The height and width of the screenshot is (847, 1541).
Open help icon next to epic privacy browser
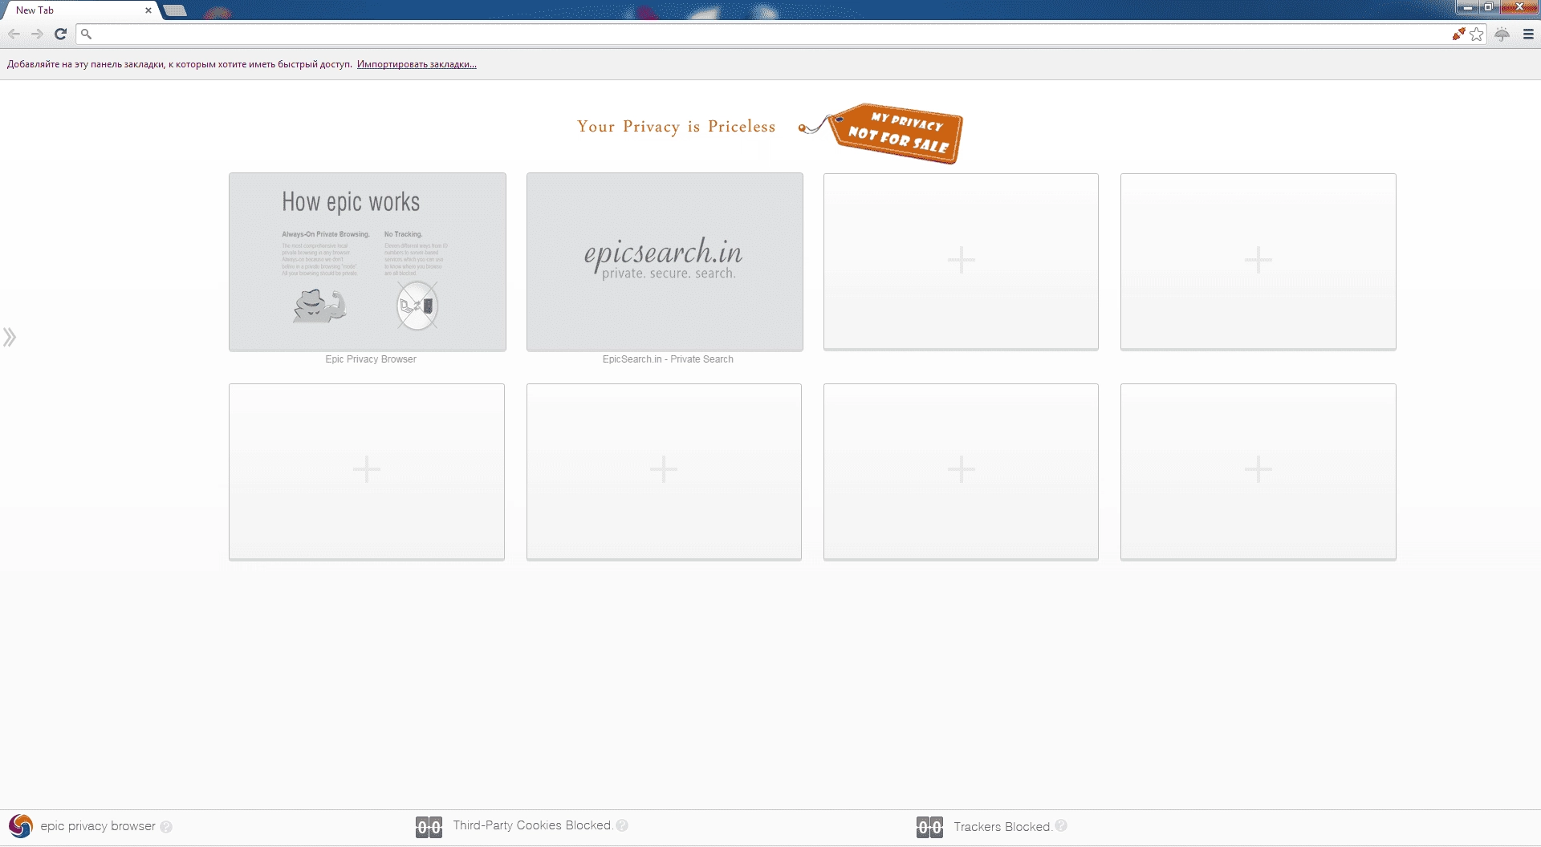tap(166, 826)
